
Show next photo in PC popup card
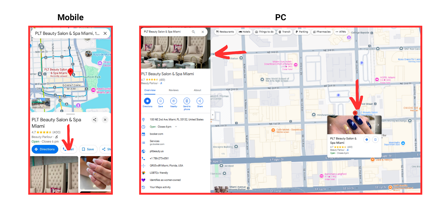pyautogui.click(x=378, y=125)
